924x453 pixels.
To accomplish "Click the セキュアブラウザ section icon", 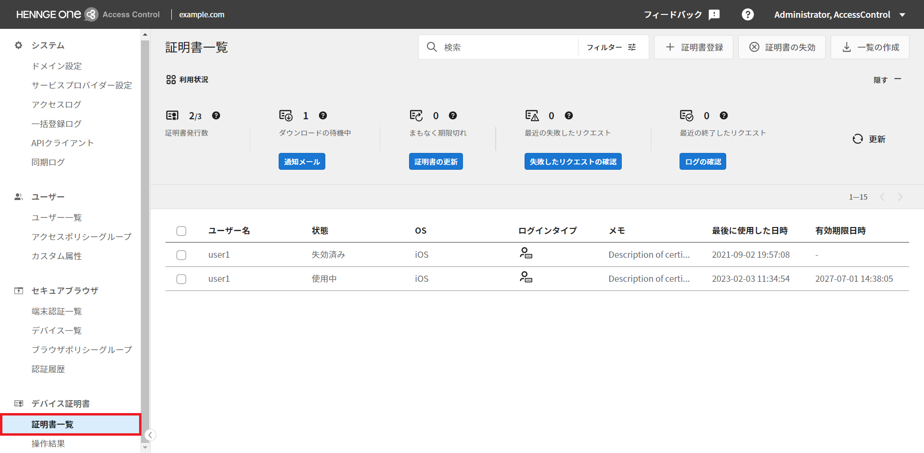I will (x=19, y=290).
